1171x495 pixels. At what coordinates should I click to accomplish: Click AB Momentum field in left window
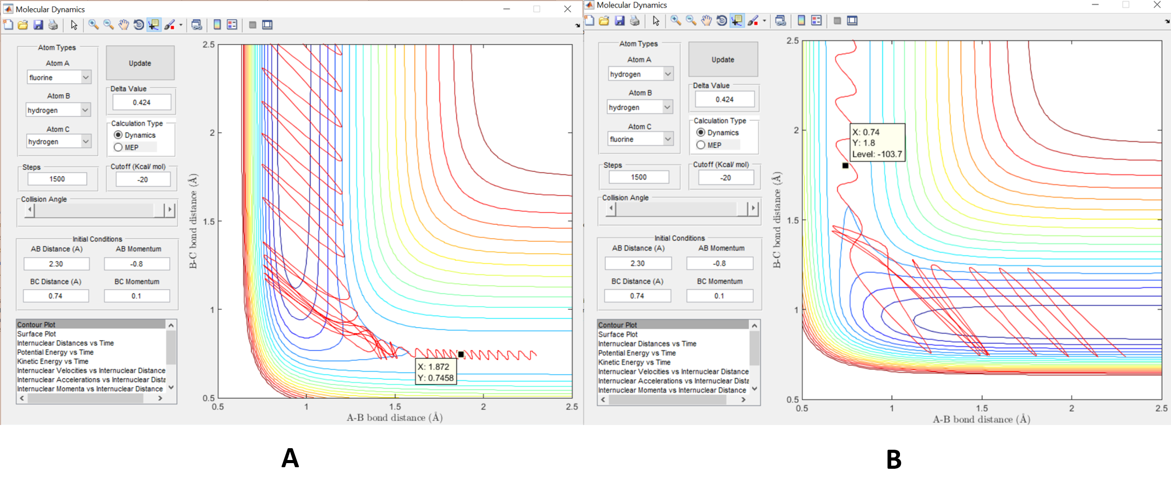pyautogui.click(x=137, y=264)
